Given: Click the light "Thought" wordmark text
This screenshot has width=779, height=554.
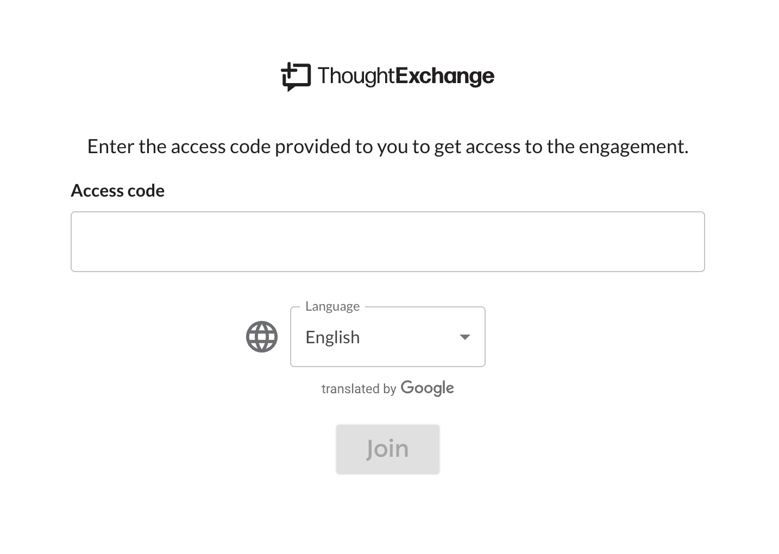Looking at the screenshot, I should point(356,76).
